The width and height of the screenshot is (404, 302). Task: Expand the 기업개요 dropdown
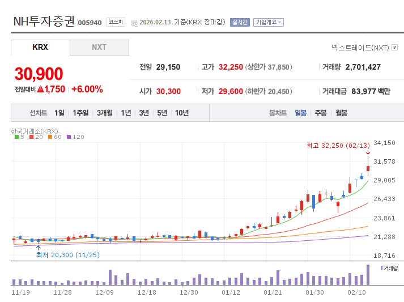(x=269, y=23)
